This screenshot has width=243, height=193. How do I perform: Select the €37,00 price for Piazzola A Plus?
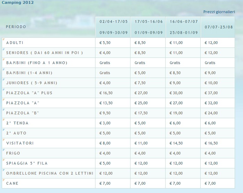pyautogui.click(x=211, y=93)
